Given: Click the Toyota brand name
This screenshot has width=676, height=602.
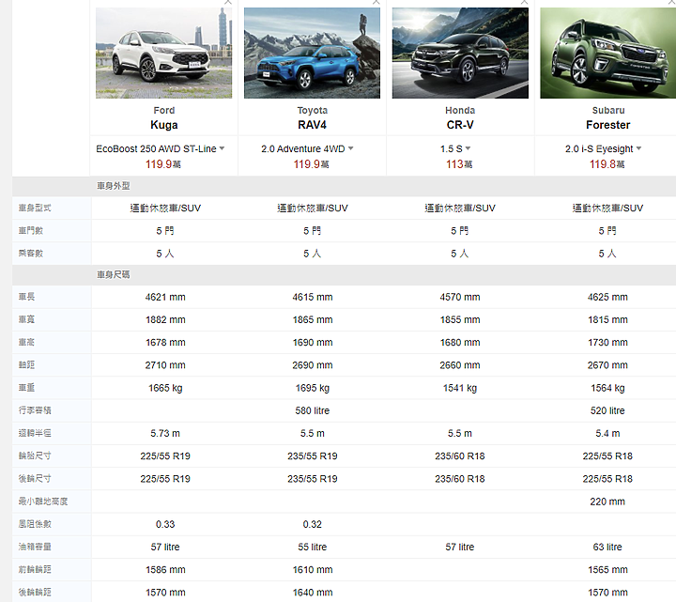Looking at the screenshot, I should (312, 111).
